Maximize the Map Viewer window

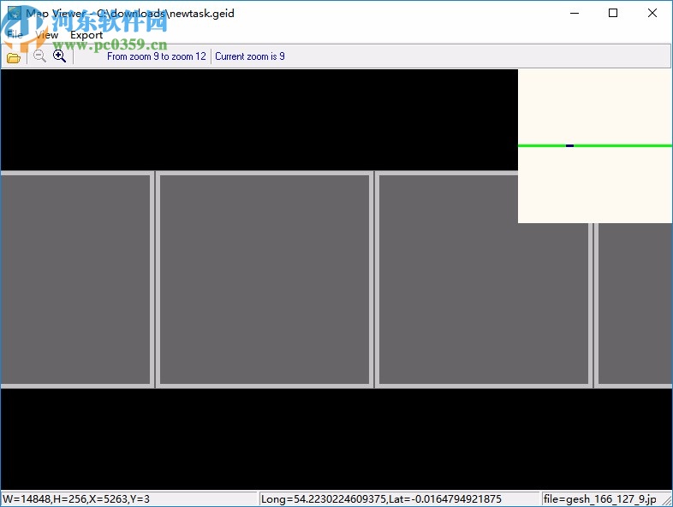pos(613,14)
